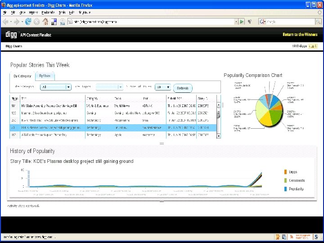
Task: Select the AT&T story row
Action: point(113,135)
